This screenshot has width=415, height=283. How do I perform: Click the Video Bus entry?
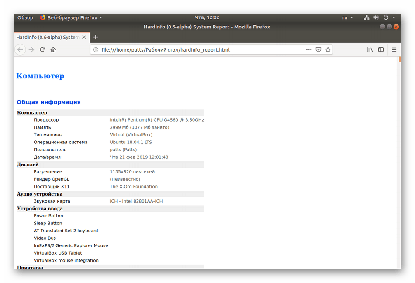point(45,238)
